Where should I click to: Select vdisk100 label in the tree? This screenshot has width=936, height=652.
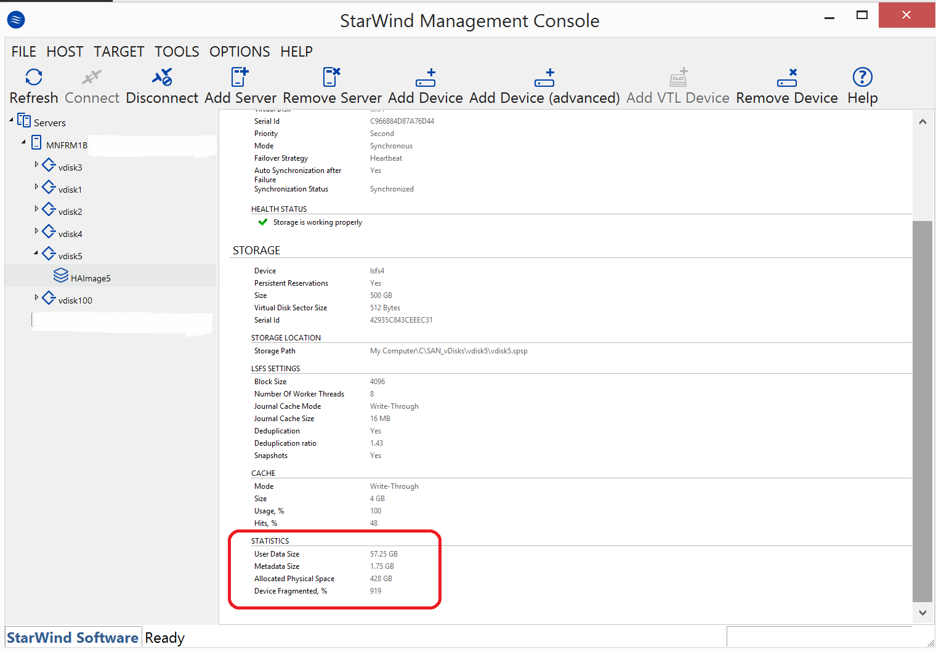75,300
